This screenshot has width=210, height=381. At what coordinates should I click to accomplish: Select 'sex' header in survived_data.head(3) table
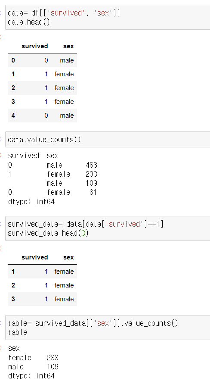coord(68,257)
